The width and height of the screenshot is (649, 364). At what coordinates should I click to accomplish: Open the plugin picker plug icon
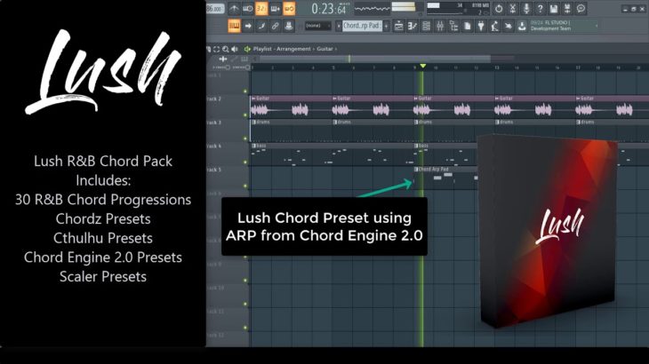(x=481, y=26)
